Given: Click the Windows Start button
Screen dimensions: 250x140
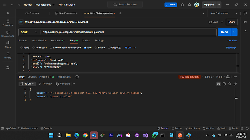Looking at the screenshot, I should pyautogui.click(x=51, y=135).
